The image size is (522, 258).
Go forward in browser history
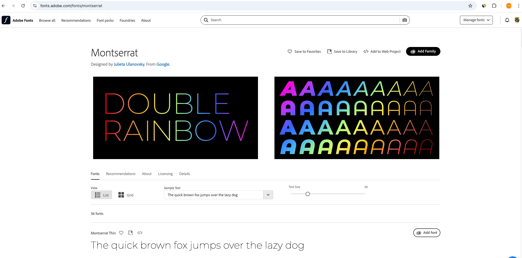pyautogui.click(x=13, y=6)
